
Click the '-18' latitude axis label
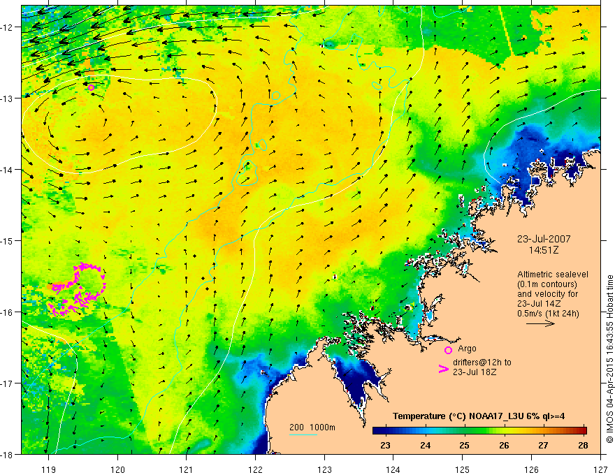(8, 454)
